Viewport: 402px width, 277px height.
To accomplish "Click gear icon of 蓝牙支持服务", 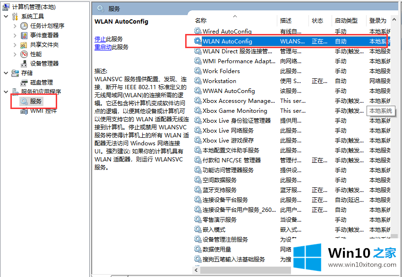I will coord(197,190).
